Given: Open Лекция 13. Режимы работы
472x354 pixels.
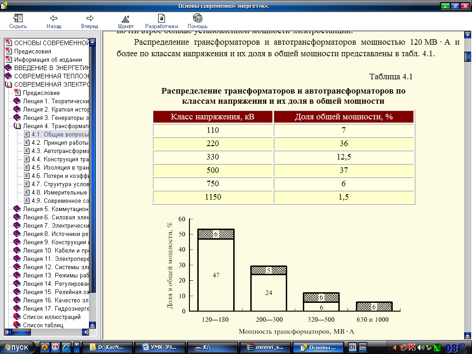Looking at the screenshot, I should 56,276.
